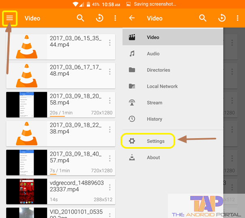Select file name 2017_03_06_17_17_48.mp4
245x218 pixels.
[75, 71]
